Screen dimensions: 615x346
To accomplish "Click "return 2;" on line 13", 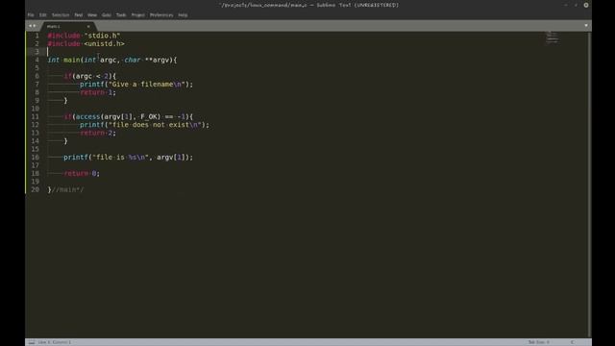I will pos(98,133).
